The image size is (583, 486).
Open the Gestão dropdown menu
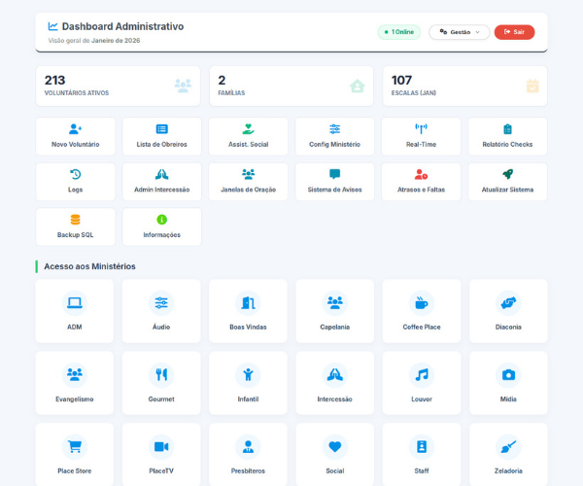pyautogui.click(x=459, y=32)
